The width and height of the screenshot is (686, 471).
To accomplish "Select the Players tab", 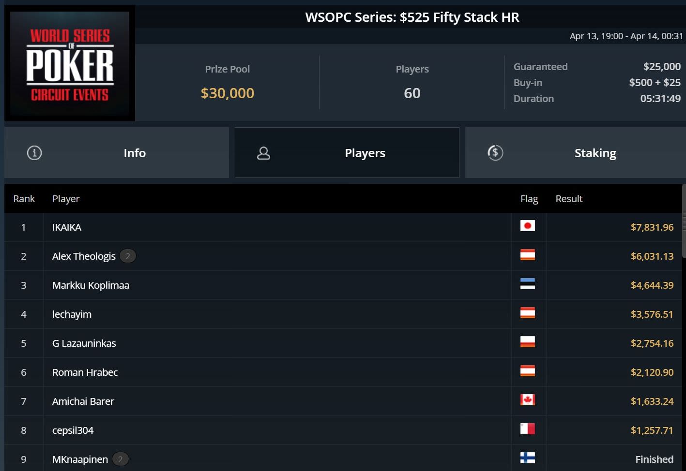I will click(347, 153).
